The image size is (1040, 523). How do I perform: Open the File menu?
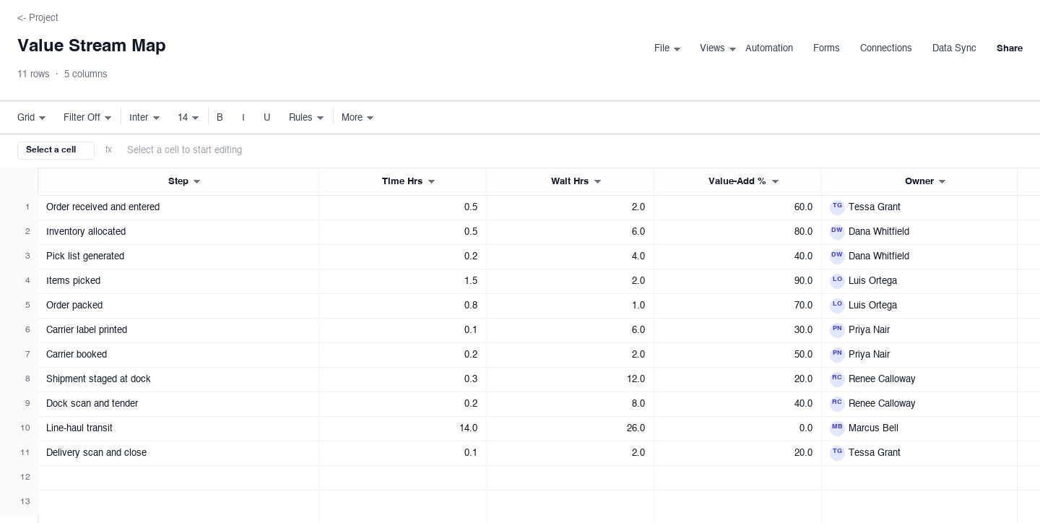coord(667,48)
